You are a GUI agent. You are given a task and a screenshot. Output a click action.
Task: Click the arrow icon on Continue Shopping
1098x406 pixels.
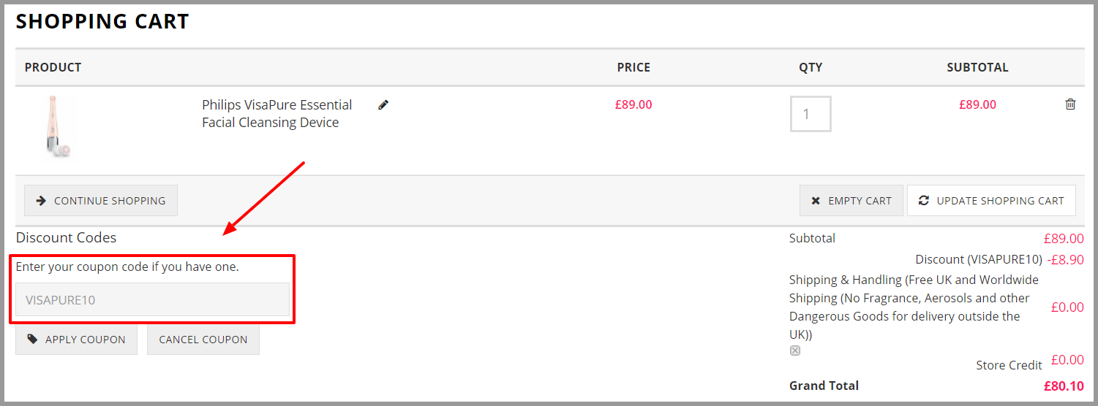[41, 200]
